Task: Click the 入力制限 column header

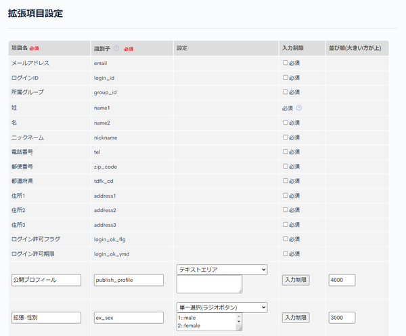Action: coord(293,48)
